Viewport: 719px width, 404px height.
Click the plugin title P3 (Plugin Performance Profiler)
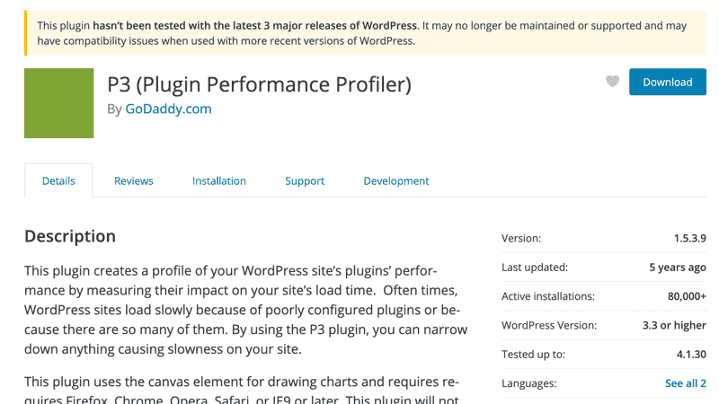(x=259, y=84)
